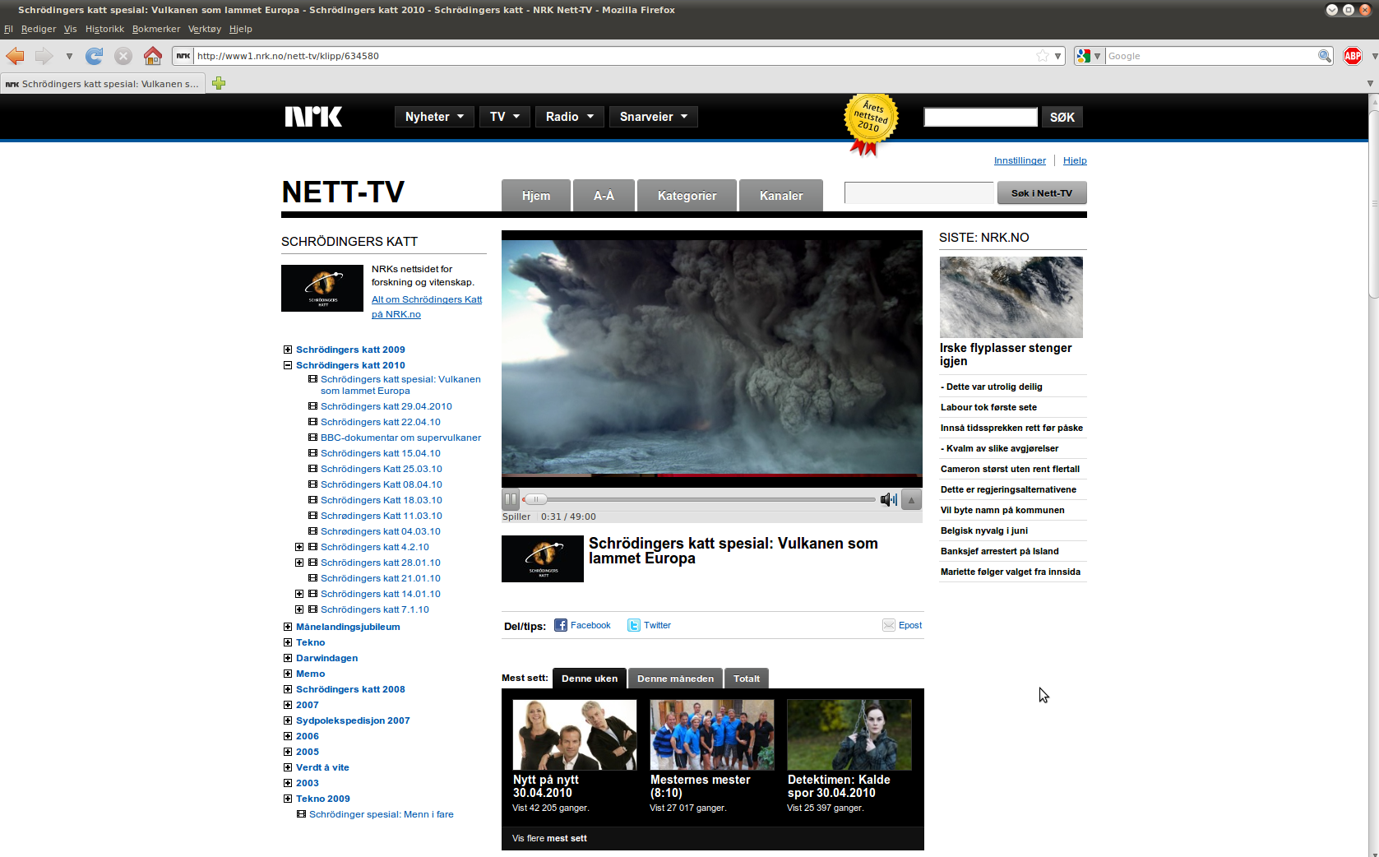Expand the Schrödingers katt 2009 folder
This screenshot has height=857, width=1379.
click(x=288, y=350)
